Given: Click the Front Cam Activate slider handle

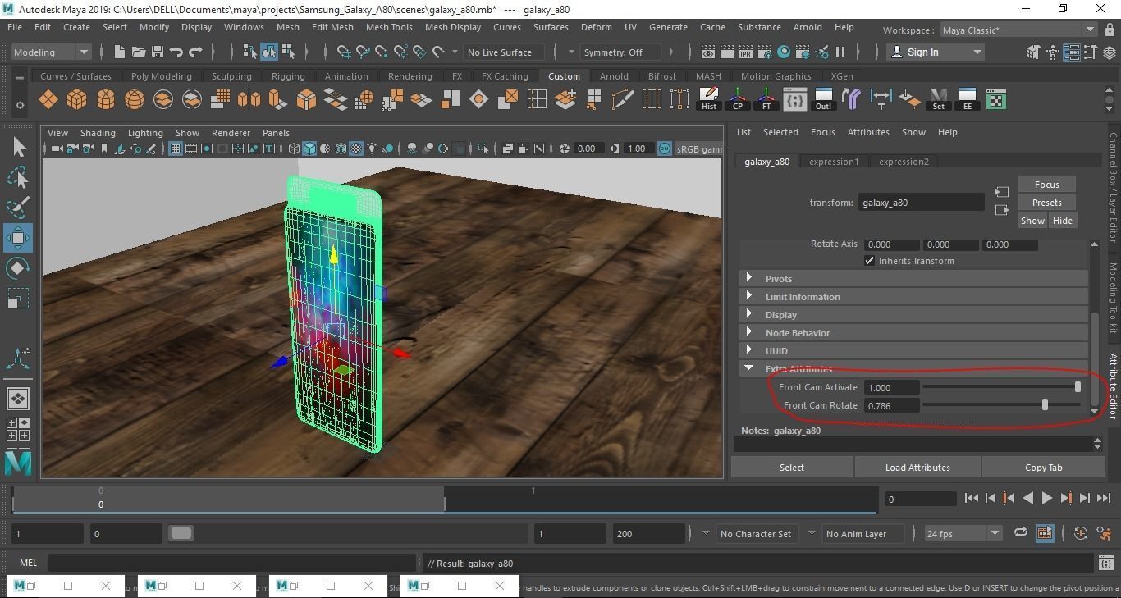Looking at the screenshot, I should coord(1078,387).
